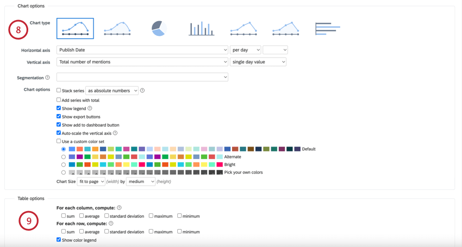Open help icon for each column compute

tap(119, 207)
